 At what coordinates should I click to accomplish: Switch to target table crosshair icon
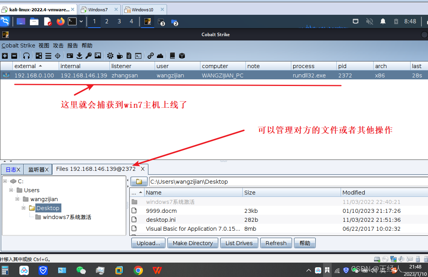[57, 56]
